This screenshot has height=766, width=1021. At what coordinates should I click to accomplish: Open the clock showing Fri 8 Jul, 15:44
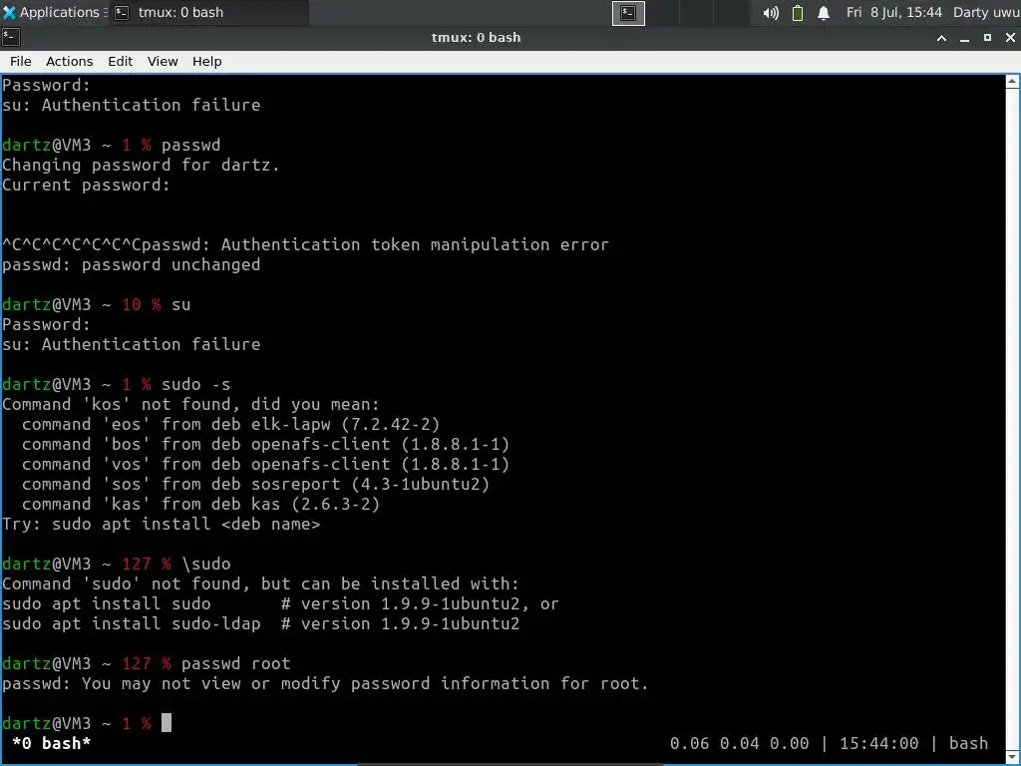(893, 12)
